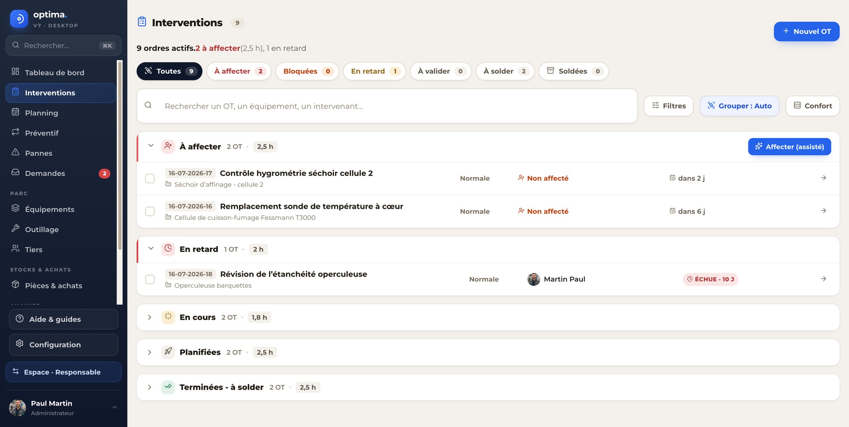This screenshot has height=427, width=849.
Task: Click the Pièces & achats box icon
Action: [x=15, y=285]
